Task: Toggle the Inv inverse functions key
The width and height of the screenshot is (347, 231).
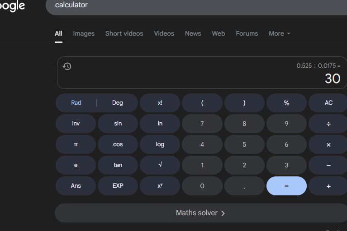Action: pyautogui.click(x=76, y=124)
